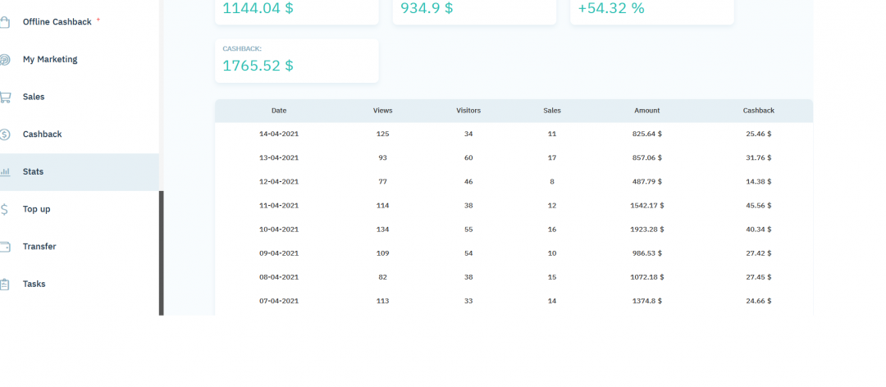This screenshot has height=387, width=886.
Task: Select the Stats bar chart icon
Action: tap(5, 172)
